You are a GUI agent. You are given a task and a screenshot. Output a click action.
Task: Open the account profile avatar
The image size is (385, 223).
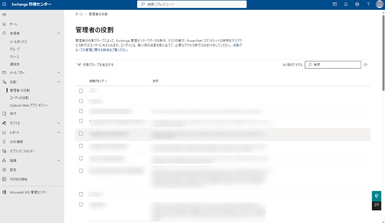tap(380, 4)
